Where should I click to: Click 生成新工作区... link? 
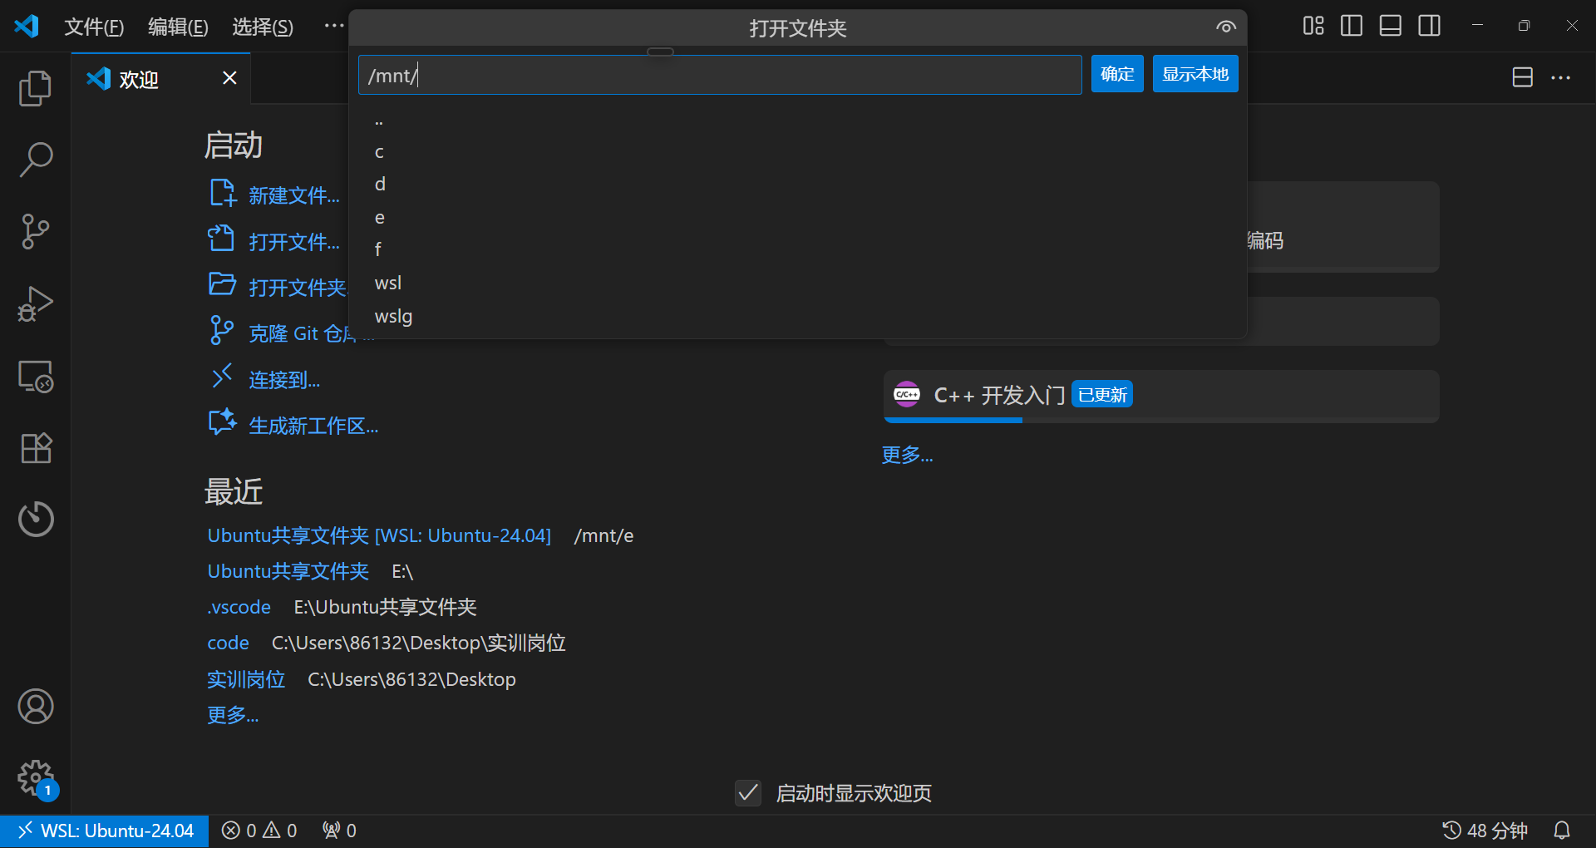pyautogui.click(x=313, y=426)
